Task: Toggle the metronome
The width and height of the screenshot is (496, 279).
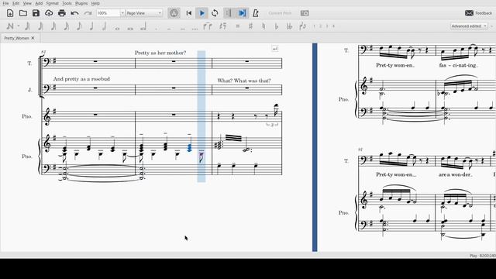Action: click(256, 13)
